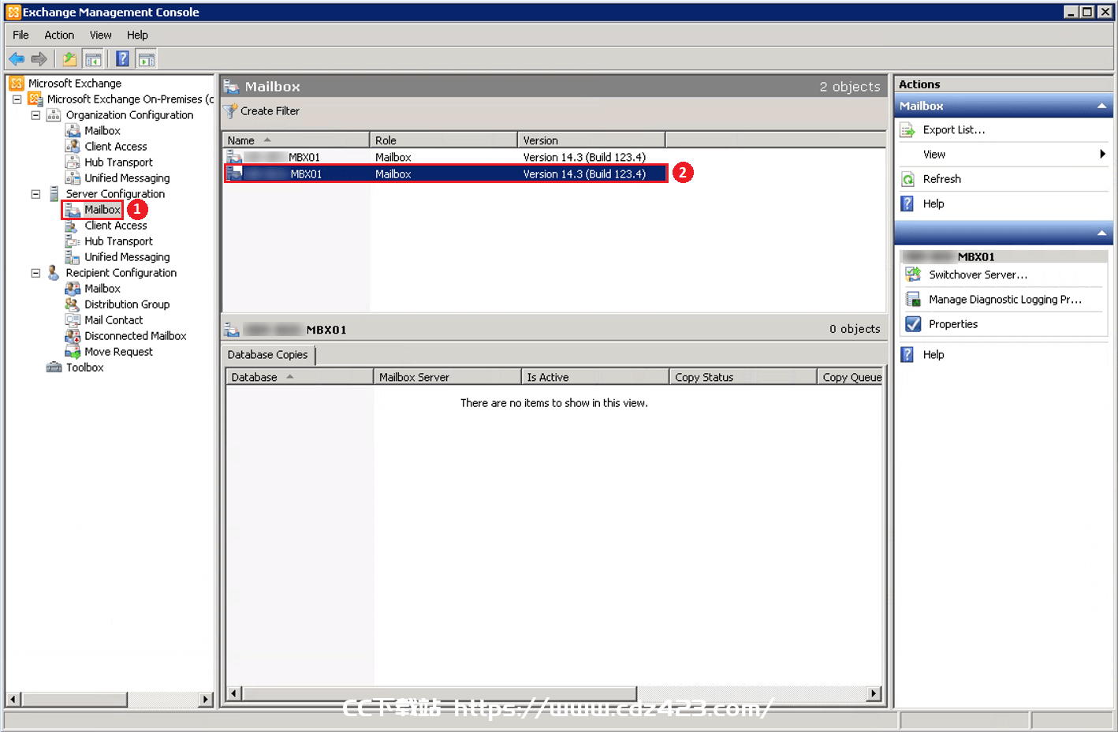Select Mailbox under Recipient Configuration
1118x732 pixels.
(102, 289)
